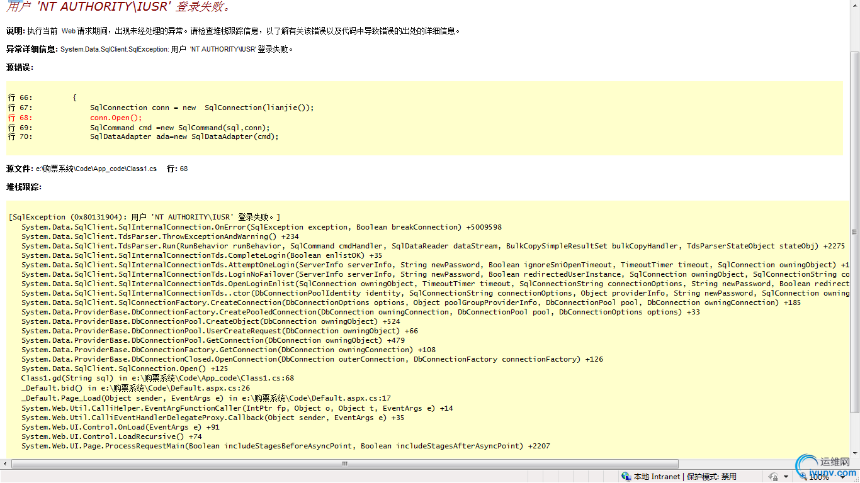Click the '本地 Intranet | 保护模式: 禁用' status text

click(x=685, y=477)
